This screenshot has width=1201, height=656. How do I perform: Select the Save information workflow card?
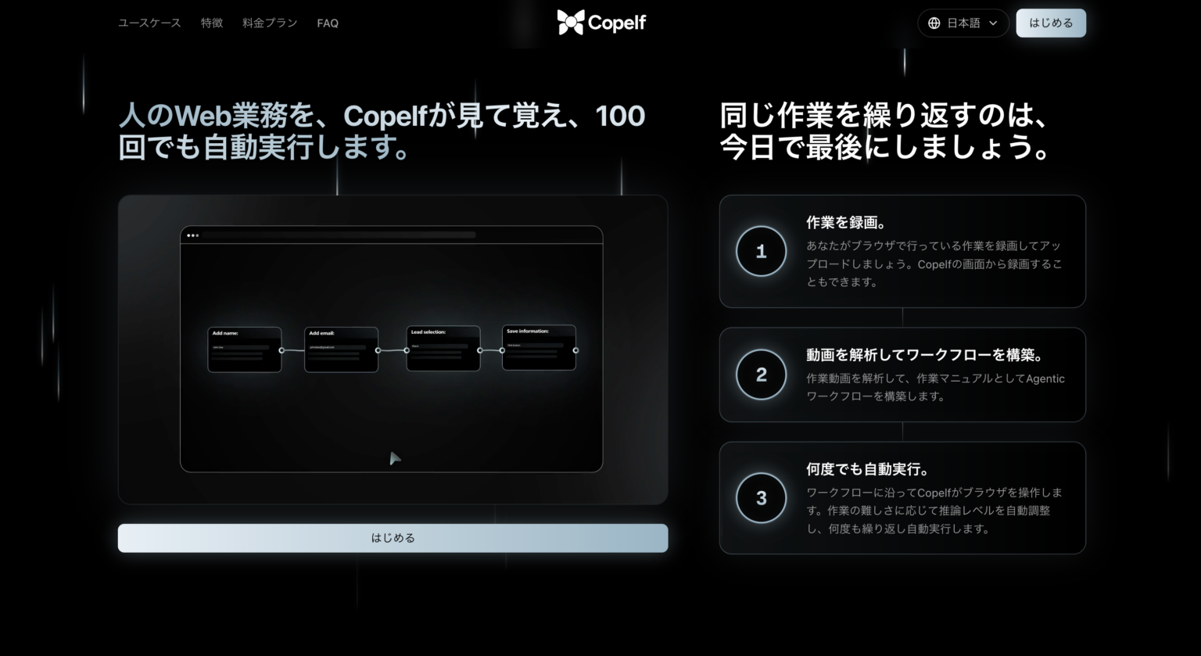tap(539, 348)
